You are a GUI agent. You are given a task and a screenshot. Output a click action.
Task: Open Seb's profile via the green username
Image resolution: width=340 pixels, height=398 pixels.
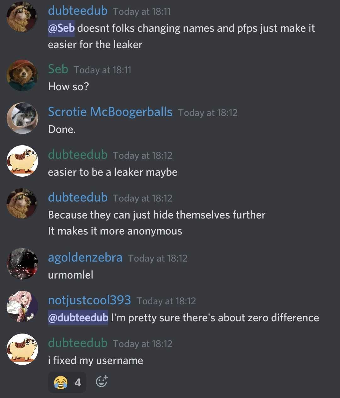[x=58, y=69]
